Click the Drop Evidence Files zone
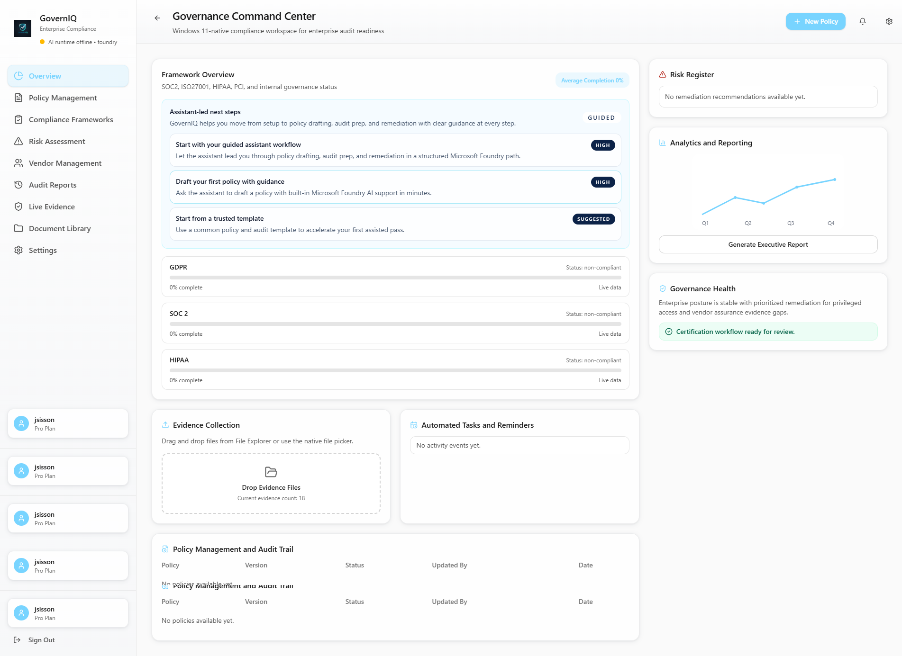The image size is (902, 656). click(271, 484)
